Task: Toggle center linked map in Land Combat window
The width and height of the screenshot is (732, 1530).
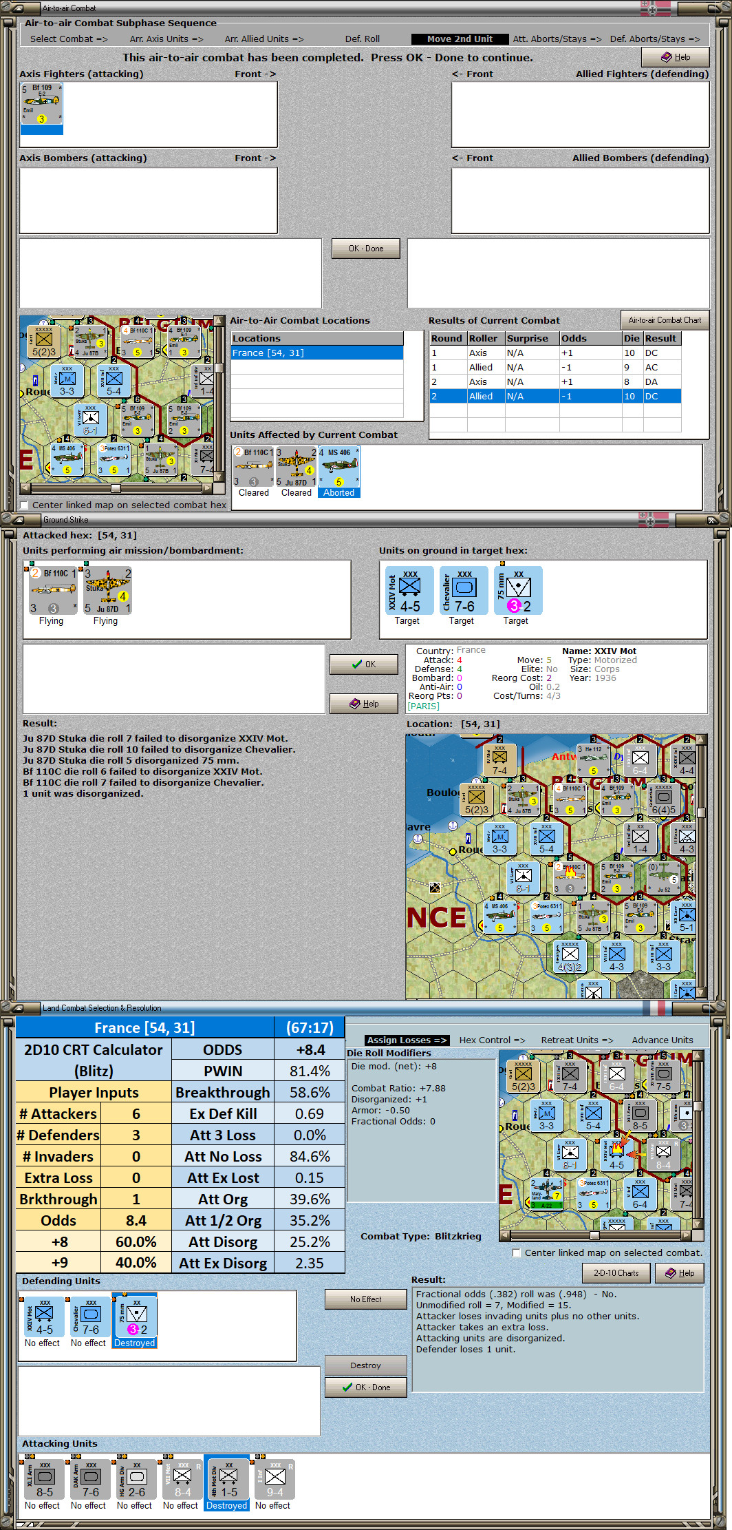Action: tap(517, 1253)
